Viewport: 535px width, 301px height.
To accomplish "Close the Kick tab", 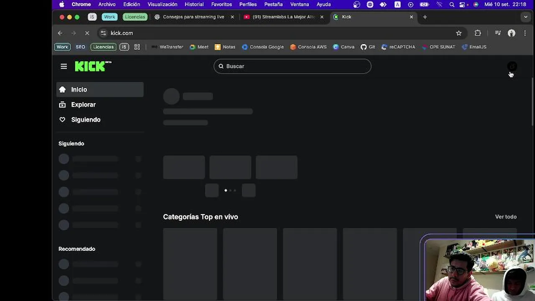I will [411, 17].
